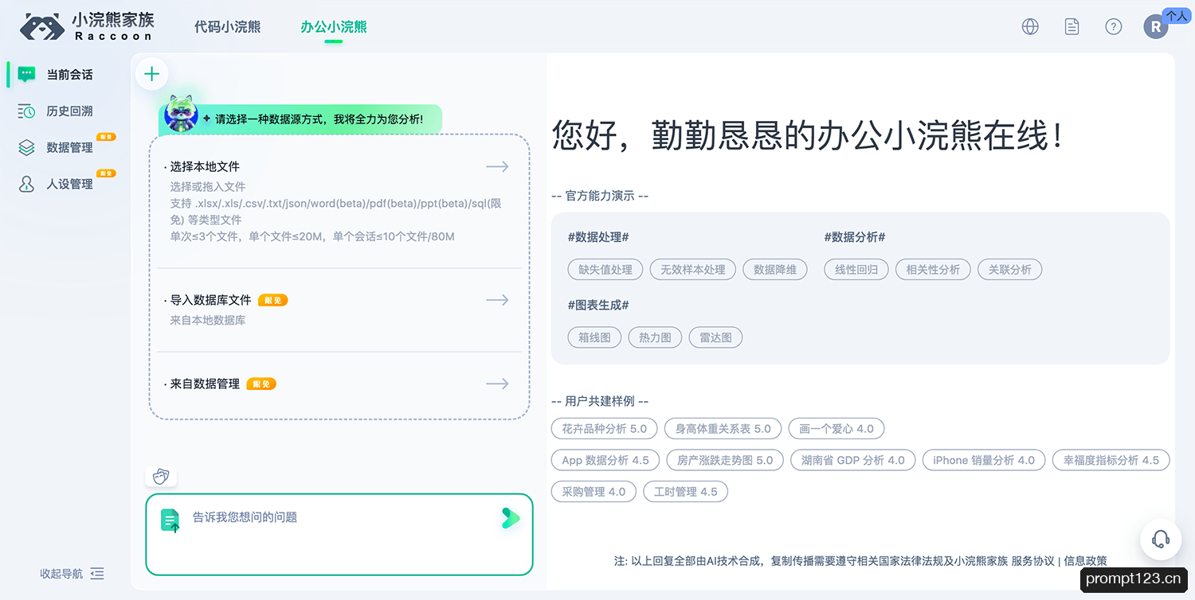Screen dimensions: 1195x600
Task: Click the 热力图 demo tag
Action: (x=655, y=337)
